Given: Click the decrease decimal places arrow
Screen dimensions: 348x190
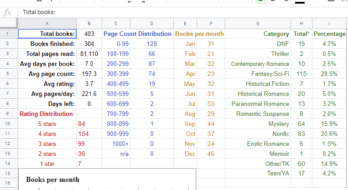Looking at the screenshot, I should tap(130, 2).
